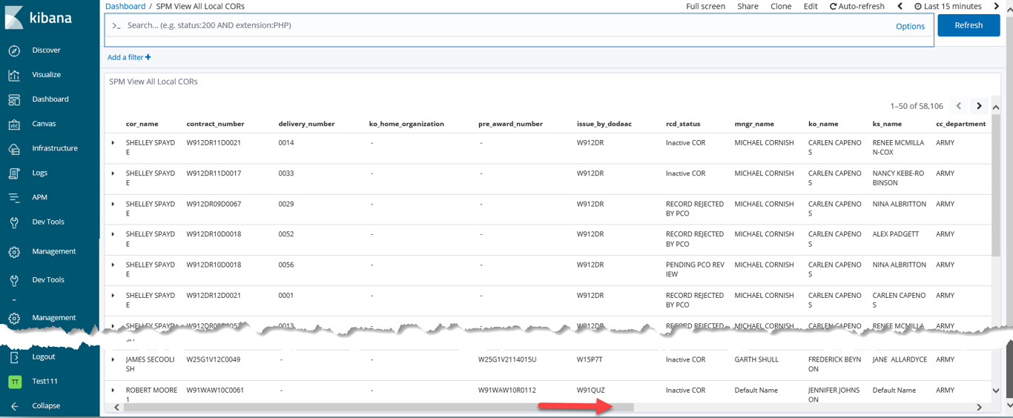Go to the previous results page
The width and height of the screenshot is (1013, 418).
pyautogui.click(x=959, y=106)
